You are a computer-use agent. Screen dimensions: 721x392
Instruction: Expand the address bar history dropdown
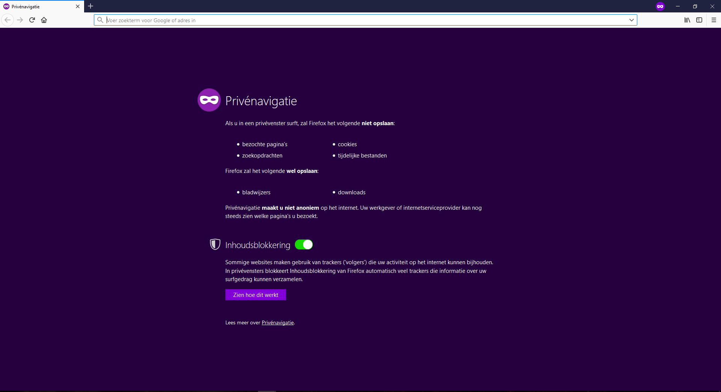point(632,20)
